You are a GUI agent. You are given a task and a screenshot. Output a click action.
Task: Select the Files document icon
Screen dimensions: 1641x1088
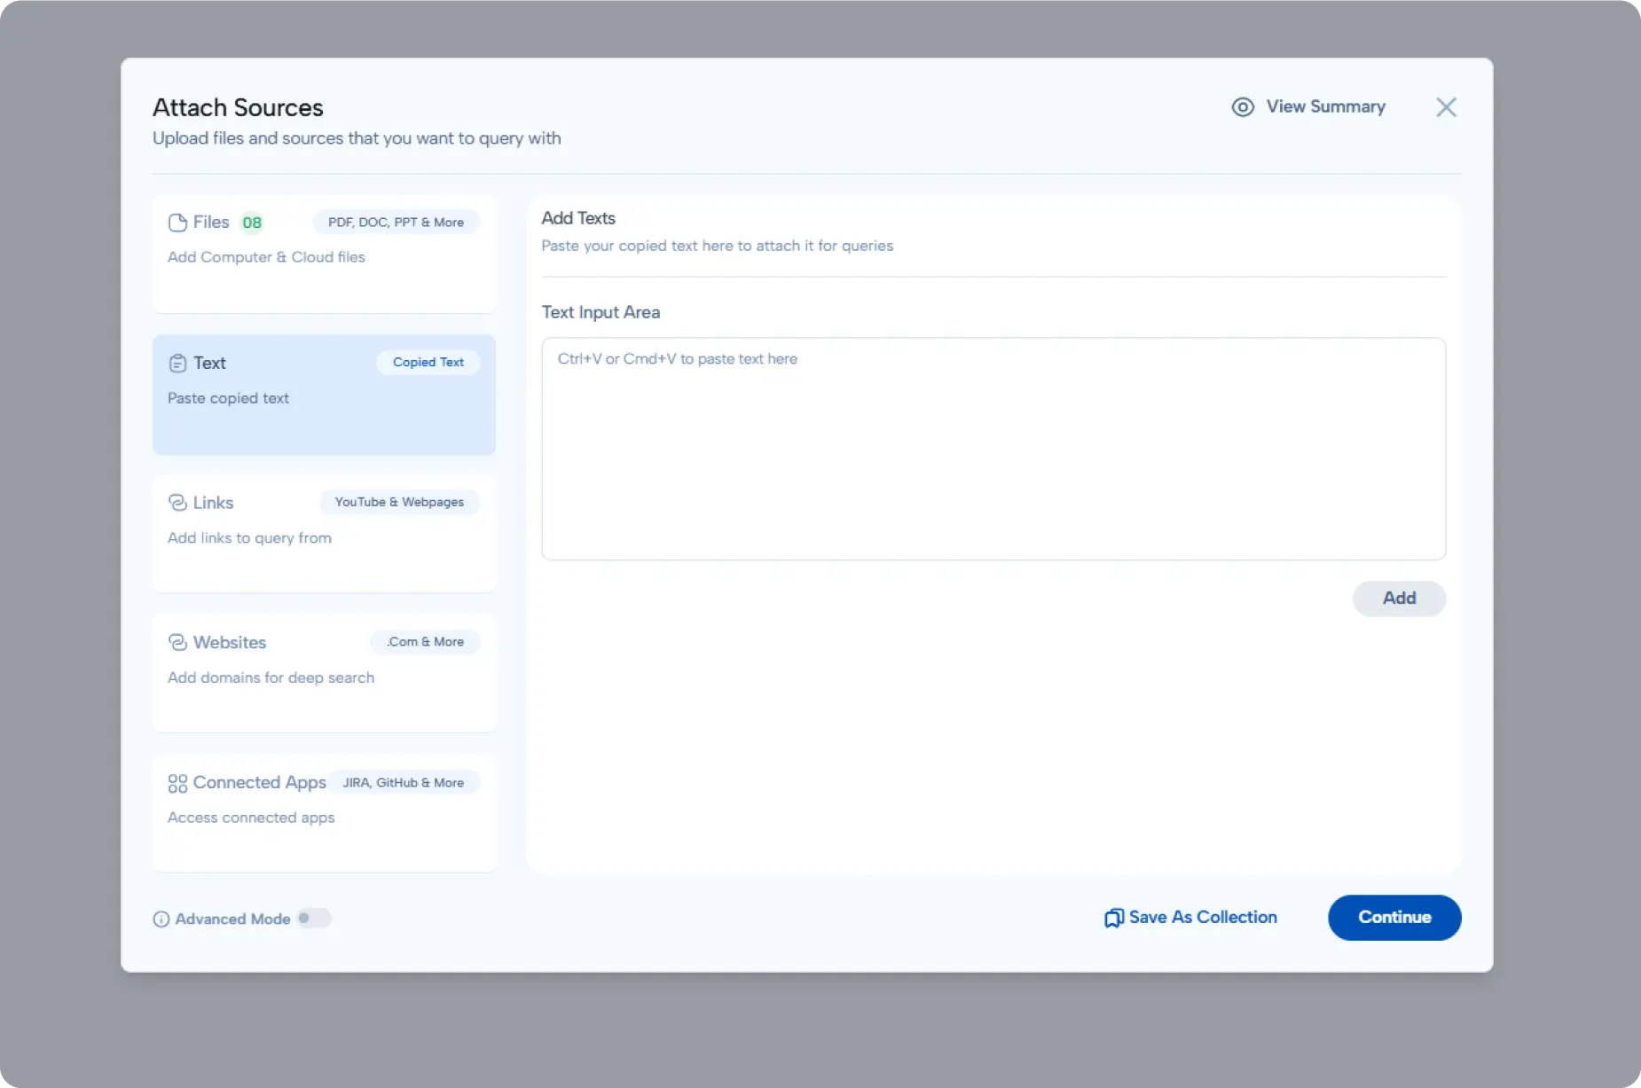[177, 222]
